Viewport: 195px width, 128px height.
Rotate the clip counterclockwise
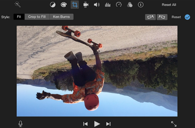(x=150, y=17)
